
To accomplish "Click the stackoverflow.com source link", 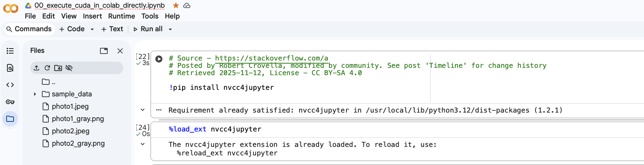I will [x=271, y=58].
